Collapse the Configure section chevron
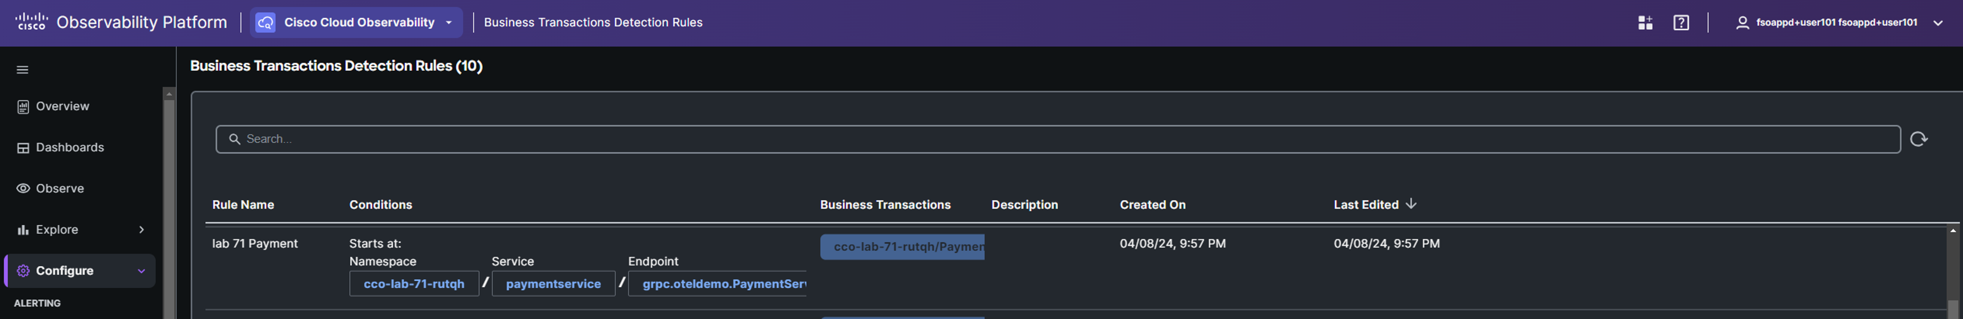Image resolution: width=1963 pixels, height=319 pixels. coord(141,271)
